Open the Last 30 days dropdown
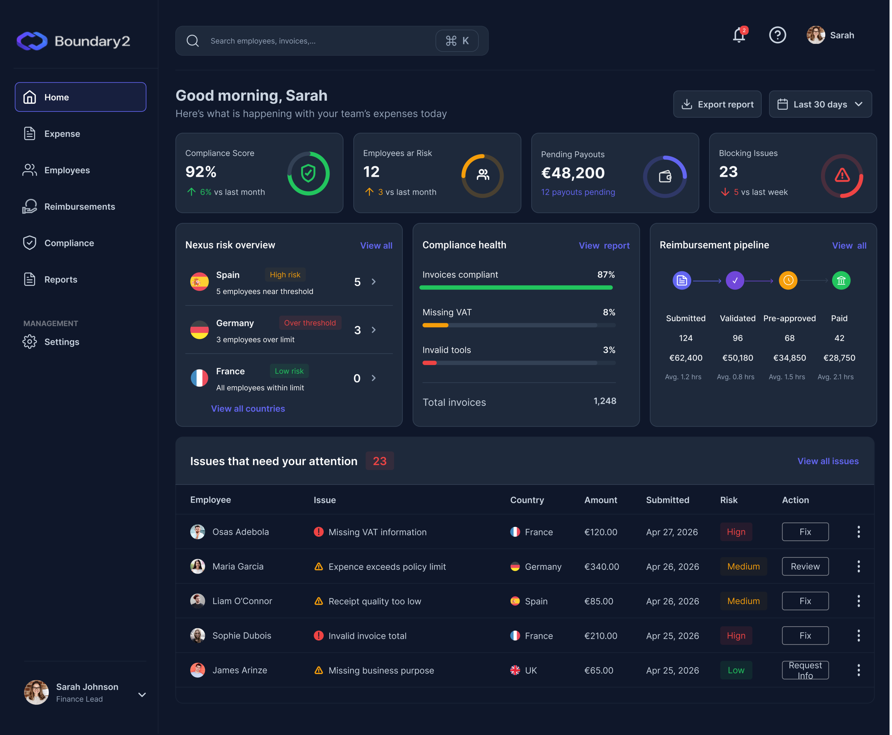 tap(821, 104)
